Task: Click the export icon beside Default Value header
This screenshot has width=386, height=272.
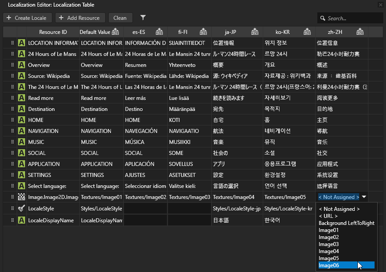Action: point(116,32)
